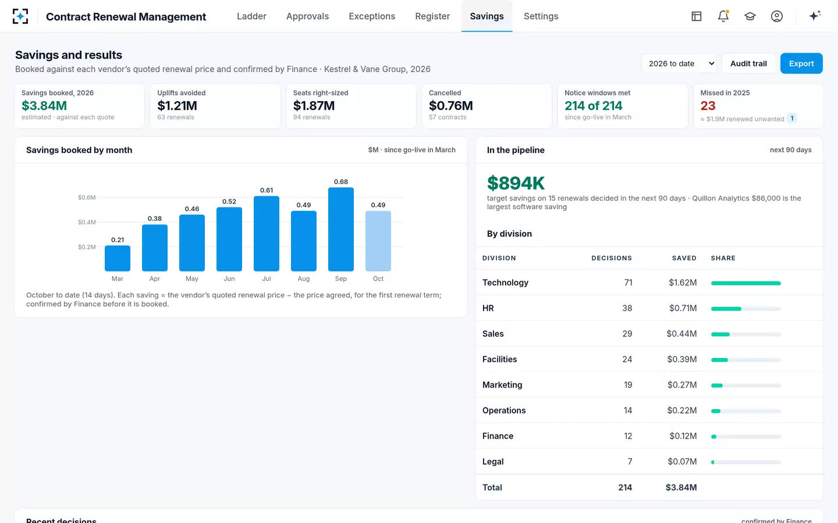This screenshot has width=838, height=523.
Task: Click the Total $3.84M saved value
Action: (681, 488)
